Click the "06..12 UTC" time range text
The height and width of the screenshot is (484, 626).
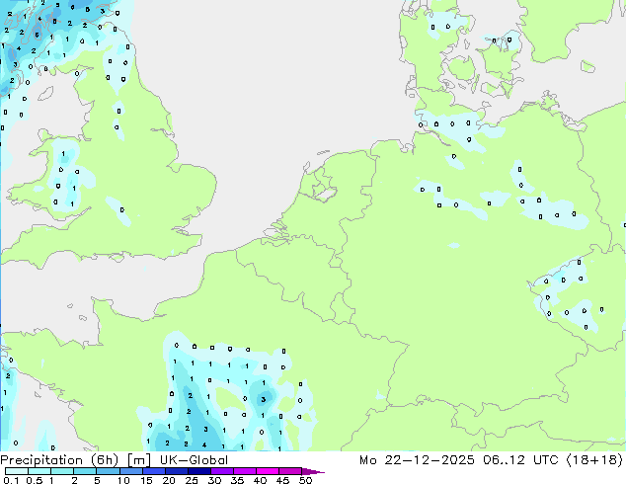click(521, 460)
